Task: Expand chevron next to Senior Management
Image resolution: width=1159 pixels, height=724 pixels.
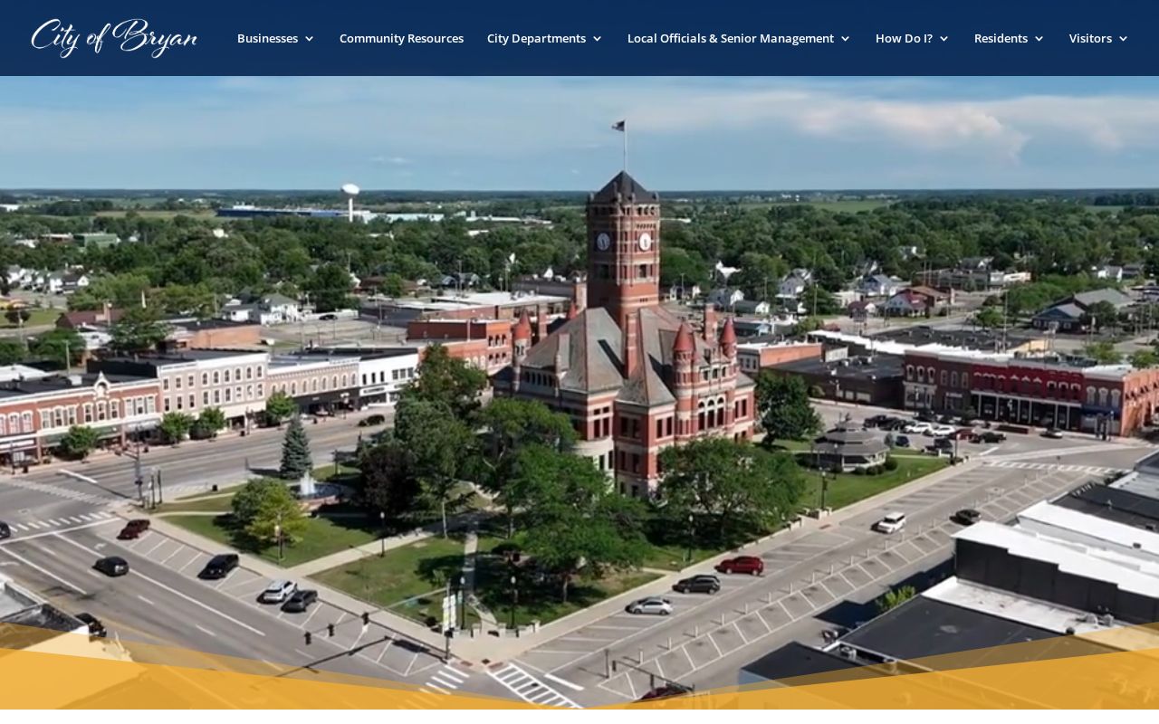Action: pos(845,39)
